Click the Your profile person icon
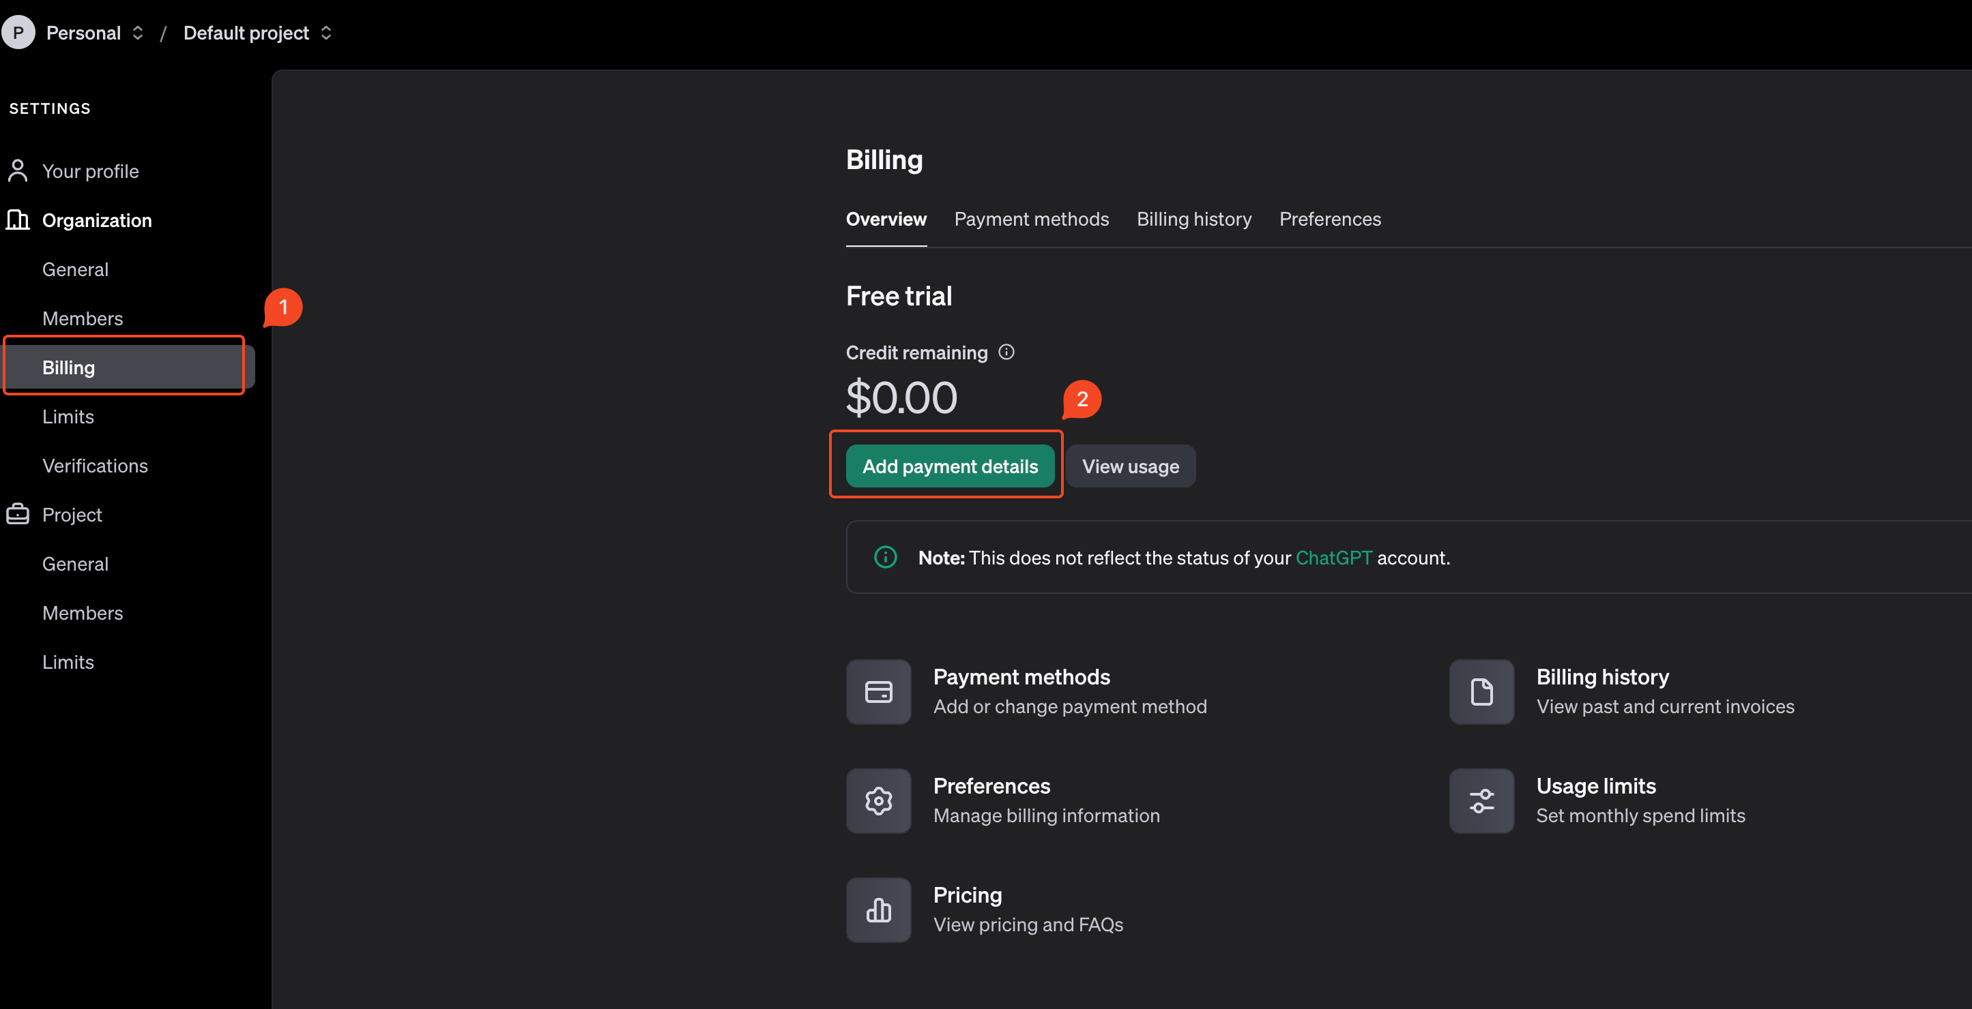1972x1009 pixels. pyautogui.click(x=18, y=168)
